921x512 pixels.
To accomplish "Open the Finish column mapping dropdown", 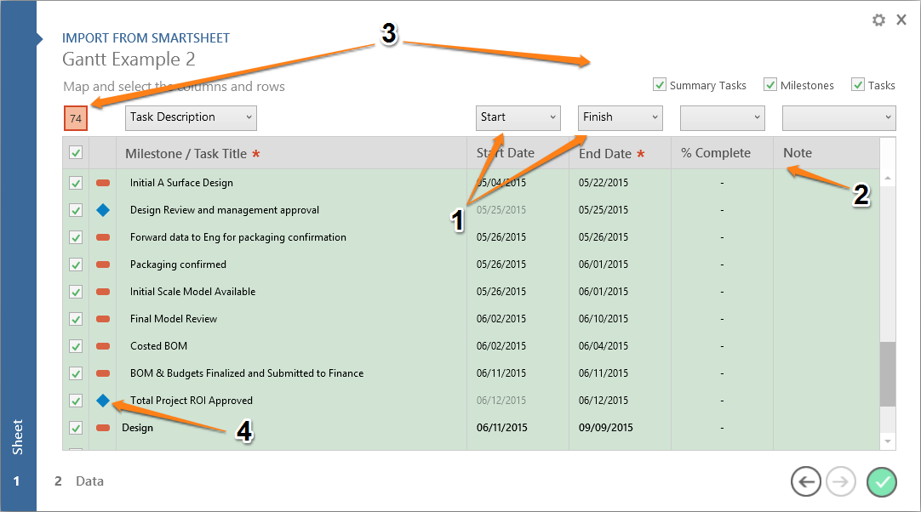I will 620,117.
